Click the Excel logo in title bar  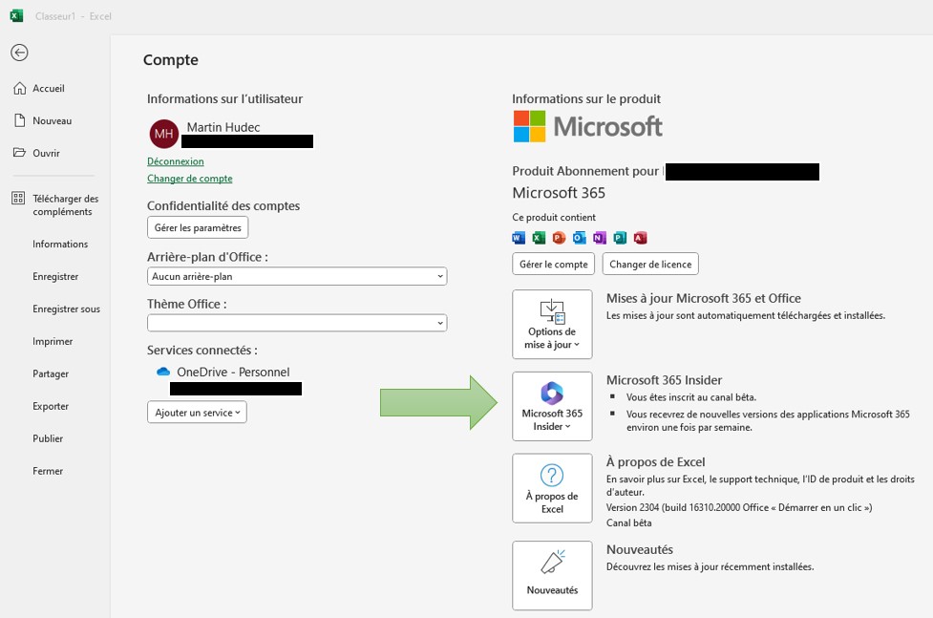[16, 16]
